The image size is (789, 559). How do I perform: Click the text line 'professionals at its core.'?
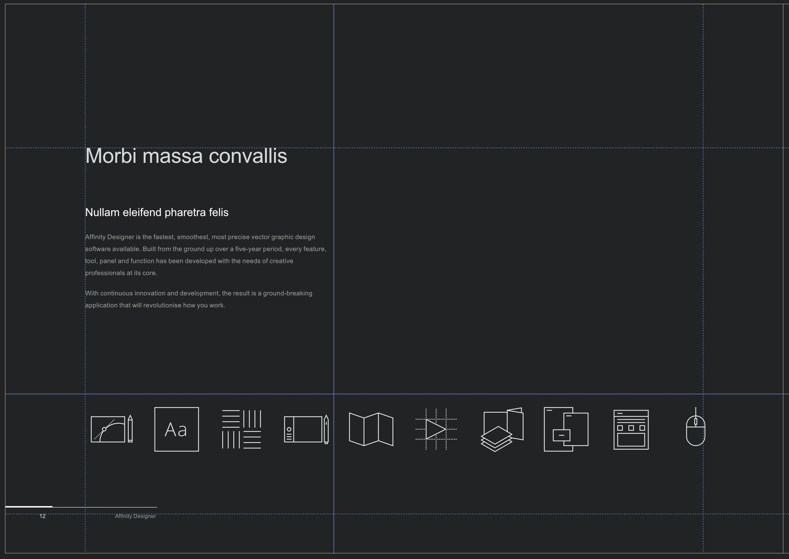(121, 273)
